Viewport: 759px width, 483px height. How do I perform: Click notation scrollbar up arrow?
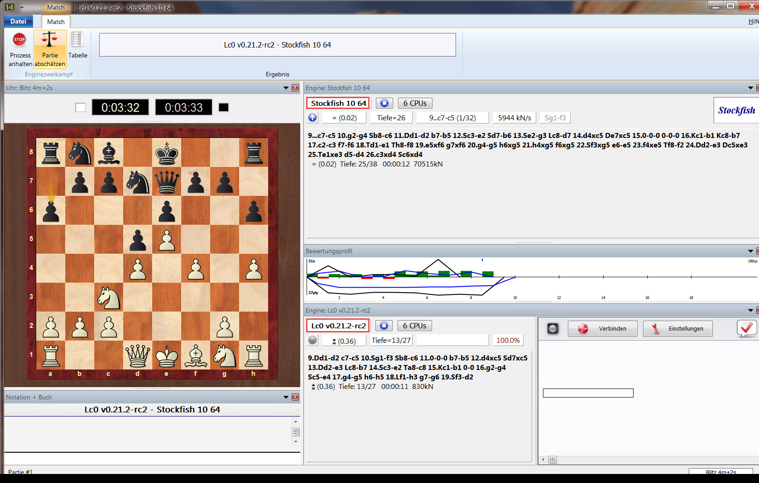tap(296, 421)
